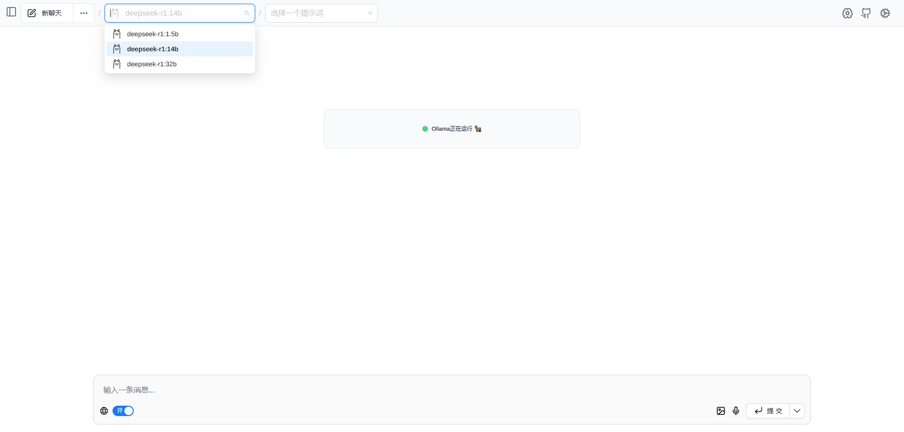Viewport: 904px width, 432px height.
Task: Click the globe web search icon
Action: (x=104, y=411)
